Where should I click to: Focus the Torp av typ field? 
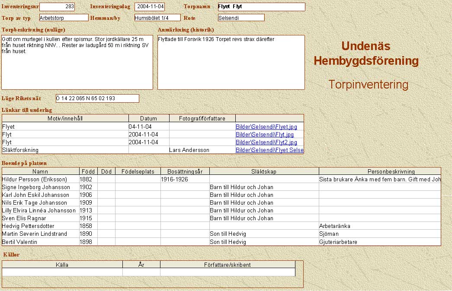tap(64, 18)
